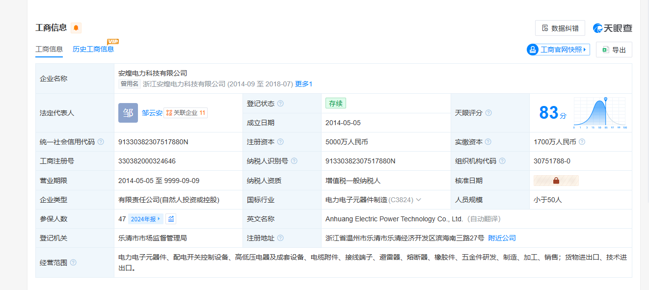Click help icon beside 统一社会信用代码
Screen dimensions: 649x290
pos(101,142)
